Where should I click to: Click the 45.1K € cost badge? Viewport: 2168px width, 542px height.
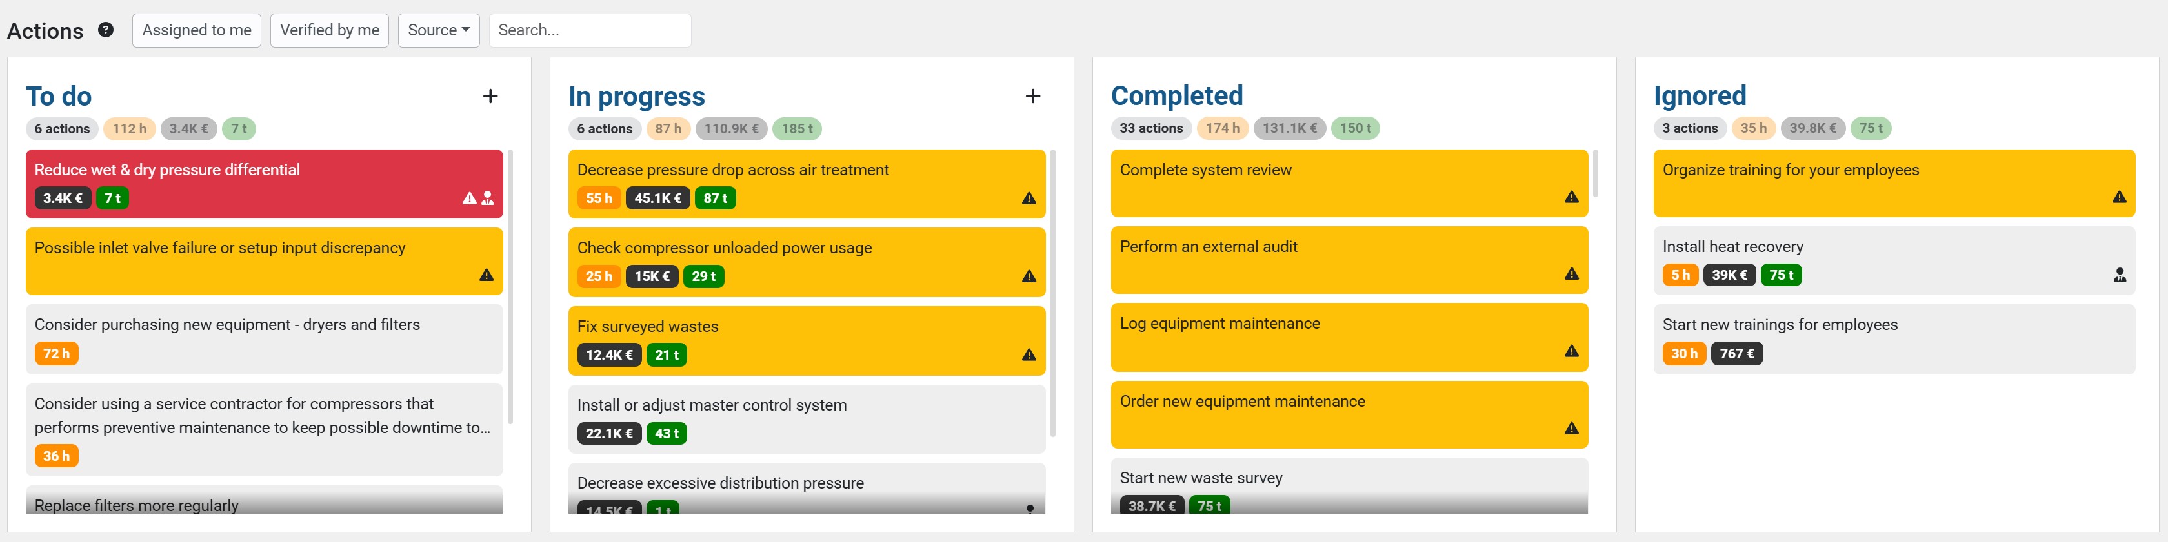pos(657,198)
